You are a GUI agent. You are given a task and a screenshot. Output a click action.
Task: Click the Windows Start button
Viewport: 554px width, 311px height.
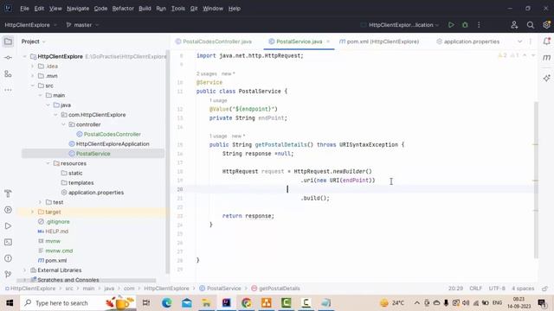coord(10,303)
